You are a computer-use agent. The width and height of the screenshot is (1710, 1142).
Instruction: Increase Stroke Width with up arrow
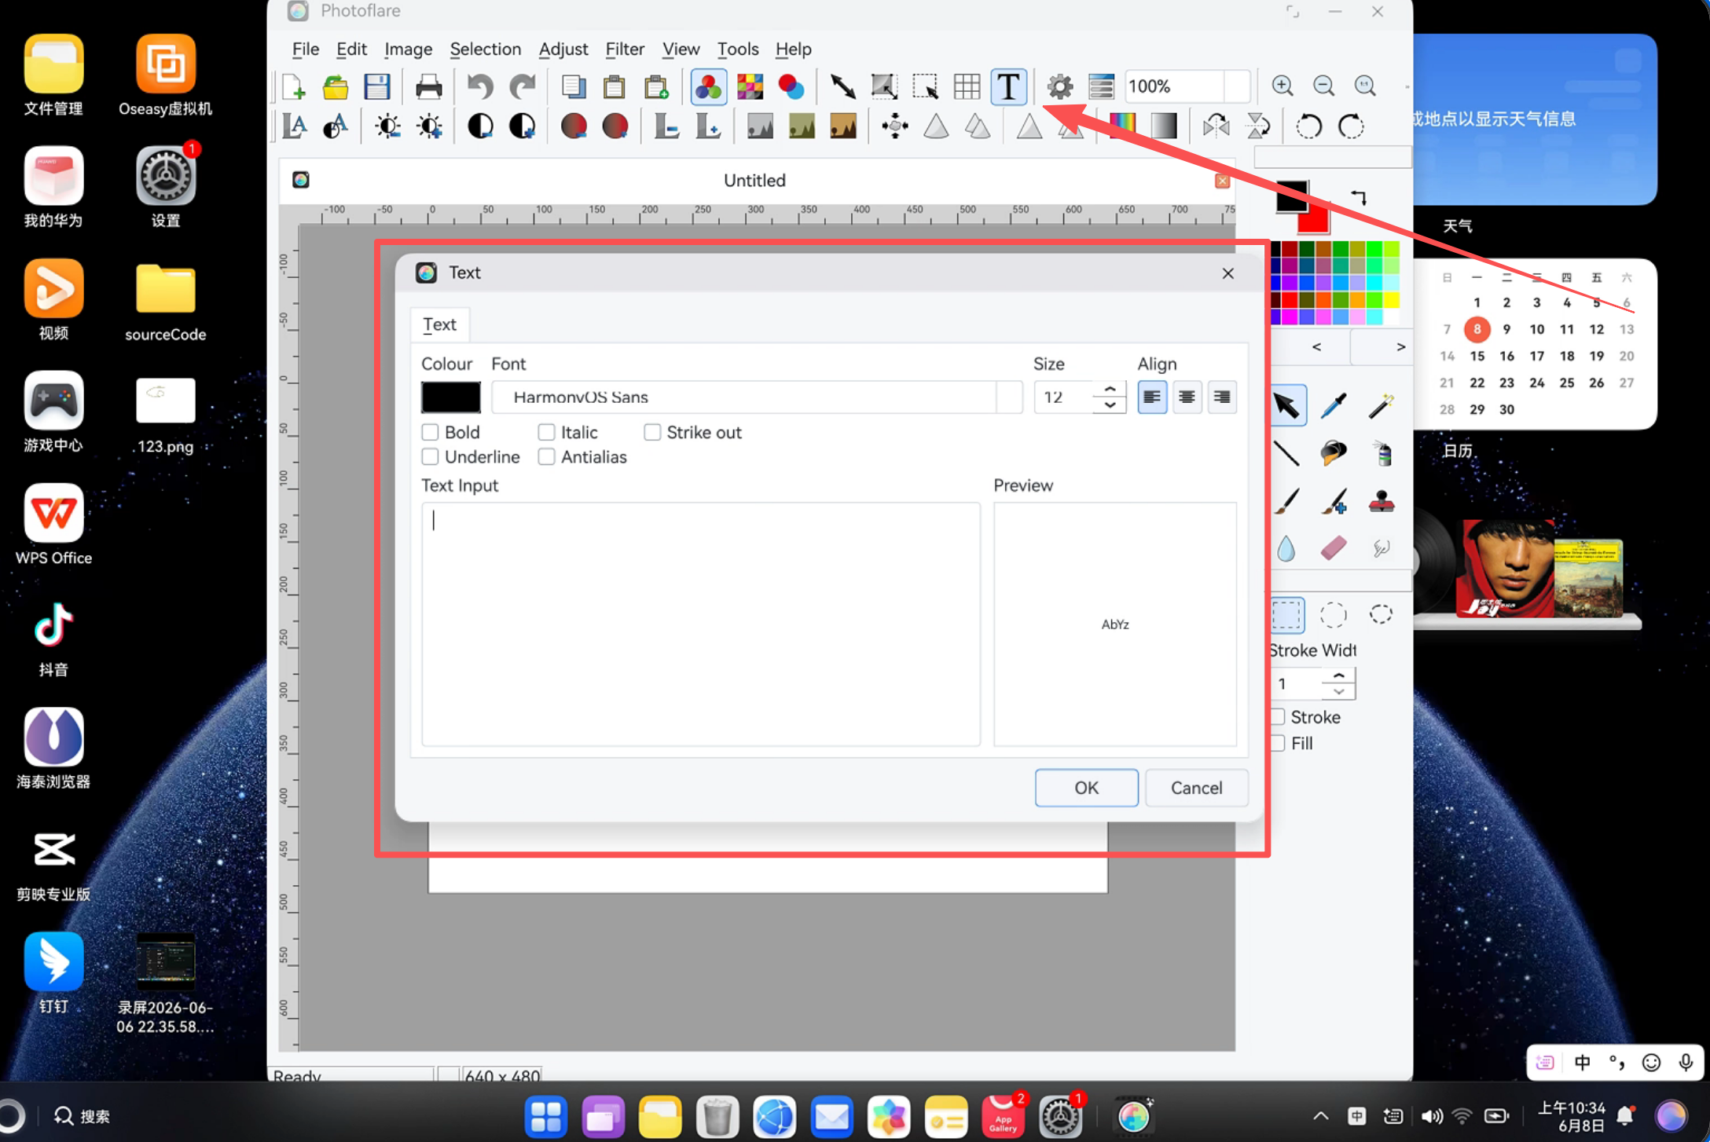[x=1338, y=675]
